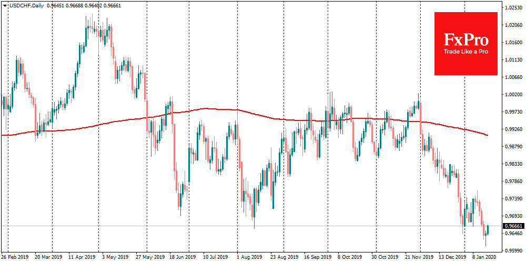
Task: Open the dropdown arrow beside USDCHF,Daily
Action: point(5,5)
